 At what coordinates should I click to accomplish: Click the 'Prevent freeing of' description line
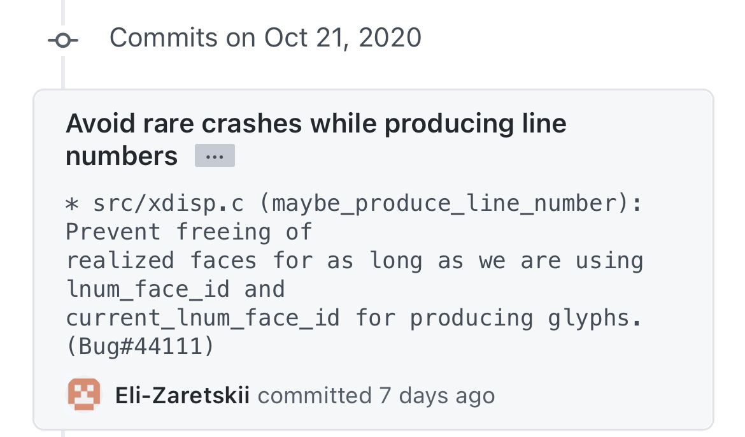(x=188, y=232)
